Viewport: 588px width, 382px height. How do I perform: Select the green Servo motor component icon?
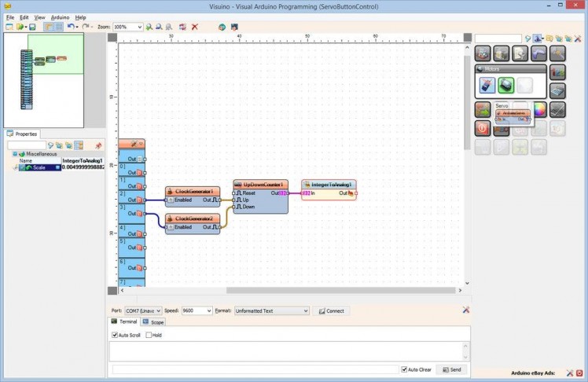505,86
